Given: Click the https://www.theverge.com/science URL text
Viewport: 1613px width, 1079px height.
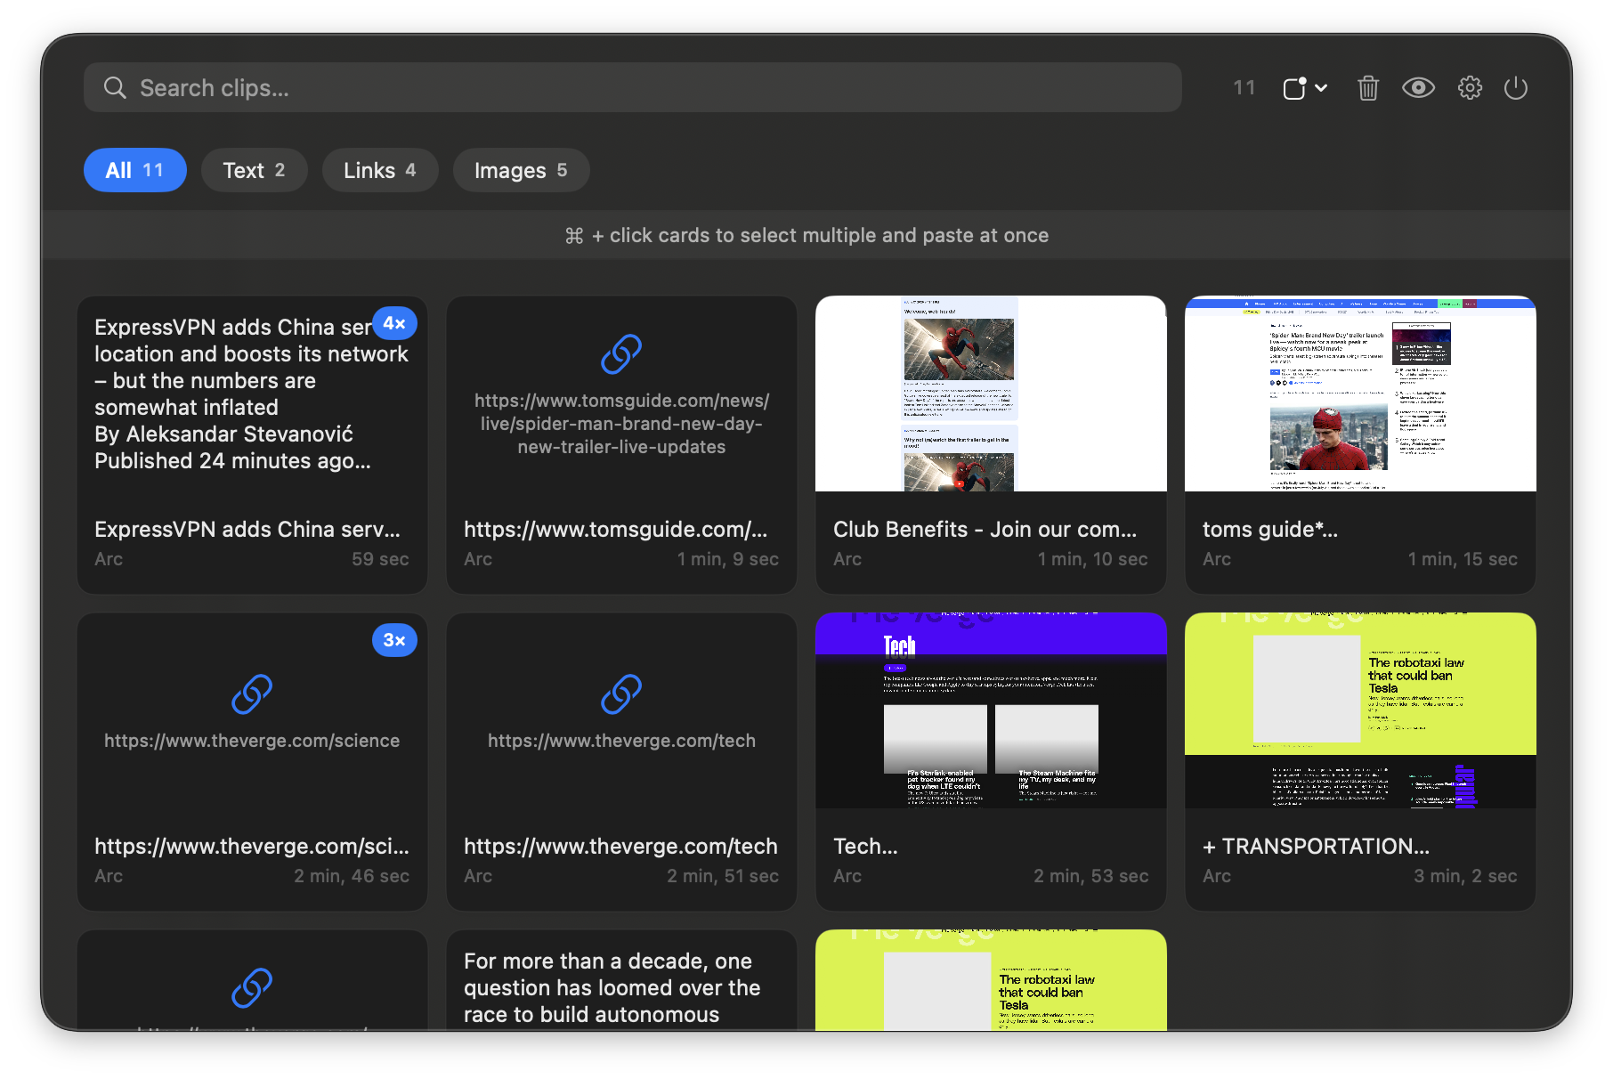Looking at the screenshot, I should coord(252,741).
